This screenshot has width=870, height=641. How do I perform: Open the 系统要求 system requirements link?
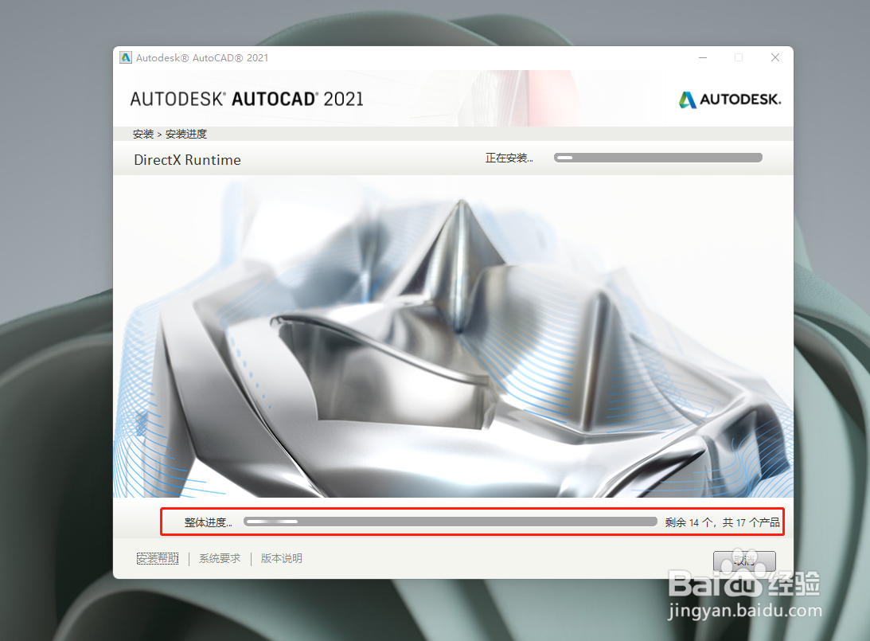point(219,558)
